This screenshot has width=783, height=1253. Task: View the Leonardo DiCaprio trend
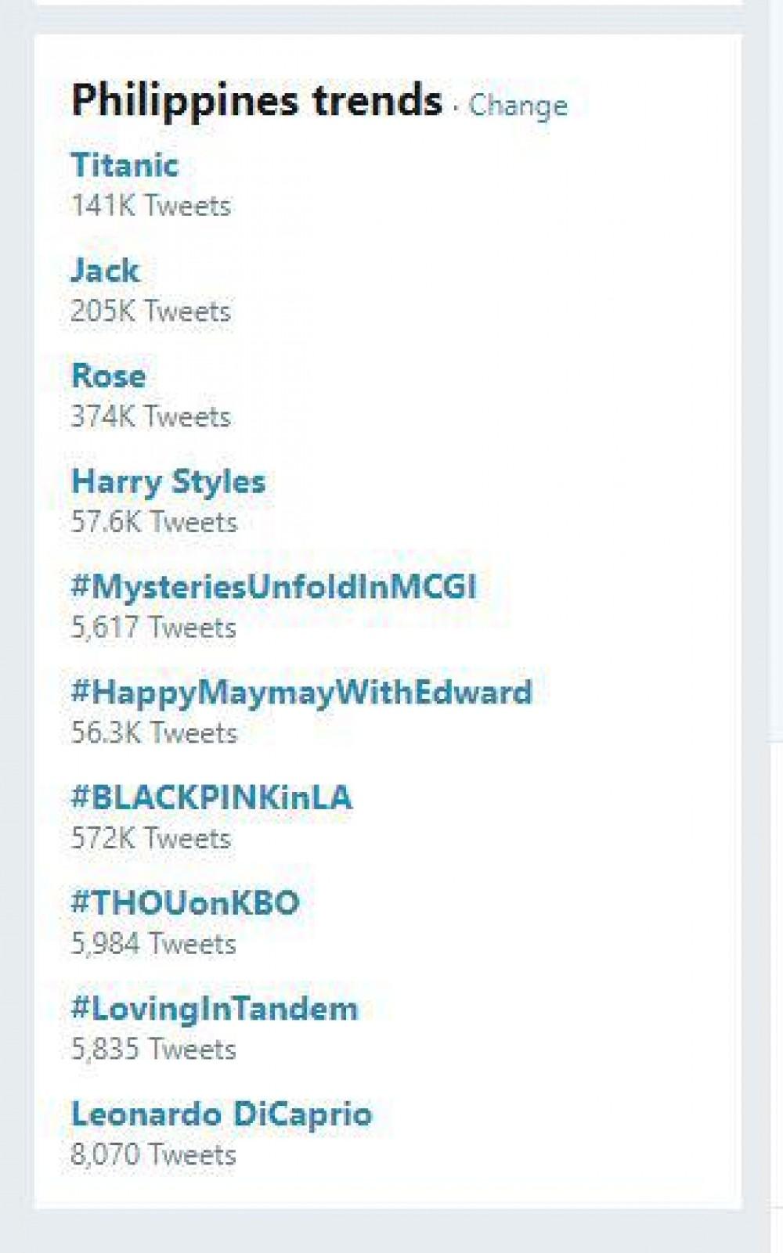[x=222, y=1114]
